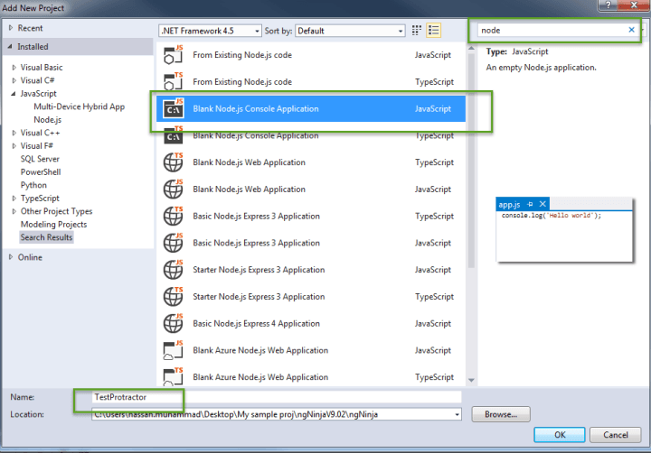Click the Basic Node.js Express 4 Application icon
Image resolution: width=651 pixels, height=453 pixels.
click(x=173, y=324)
